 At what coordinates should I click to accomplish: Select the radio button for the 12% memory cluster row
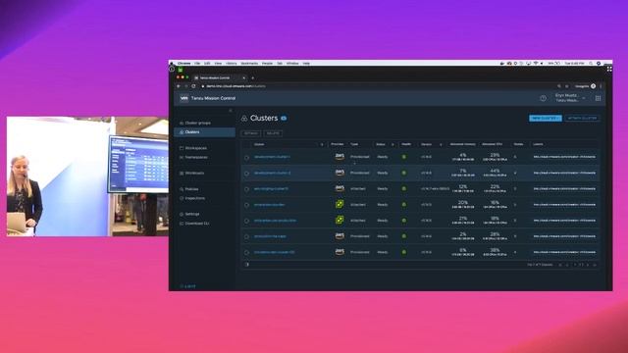(246, 189)
